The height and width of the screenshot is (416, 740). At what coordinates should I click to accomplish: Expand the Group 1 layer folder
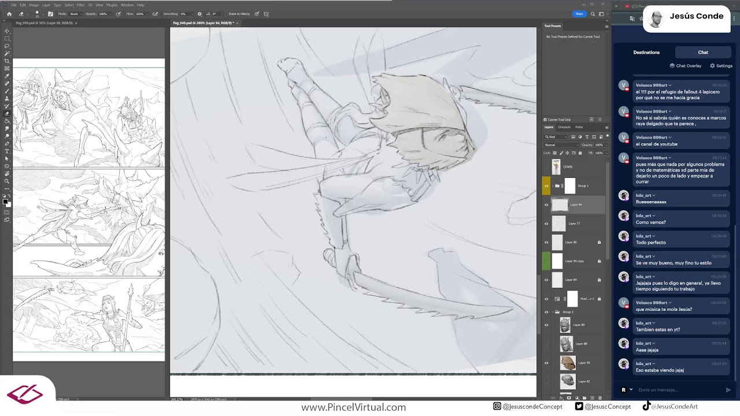552,186
